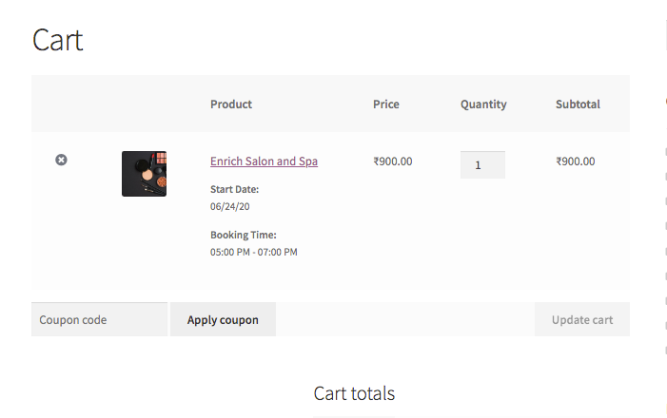The width and height of the screenshot is (667, 418).
Task: Click the Booking Time label
Action: pyautogui.click(x=243, y=235)
